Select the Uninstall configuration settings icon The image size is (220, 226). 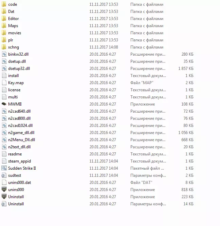click(4, 204)
